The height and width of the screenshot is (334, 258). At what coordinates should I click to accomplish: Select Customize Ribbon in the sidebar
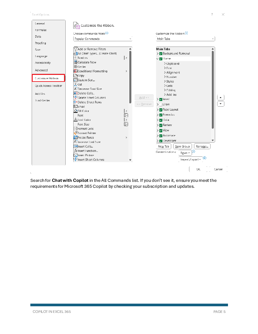click(x=48, y=78)
